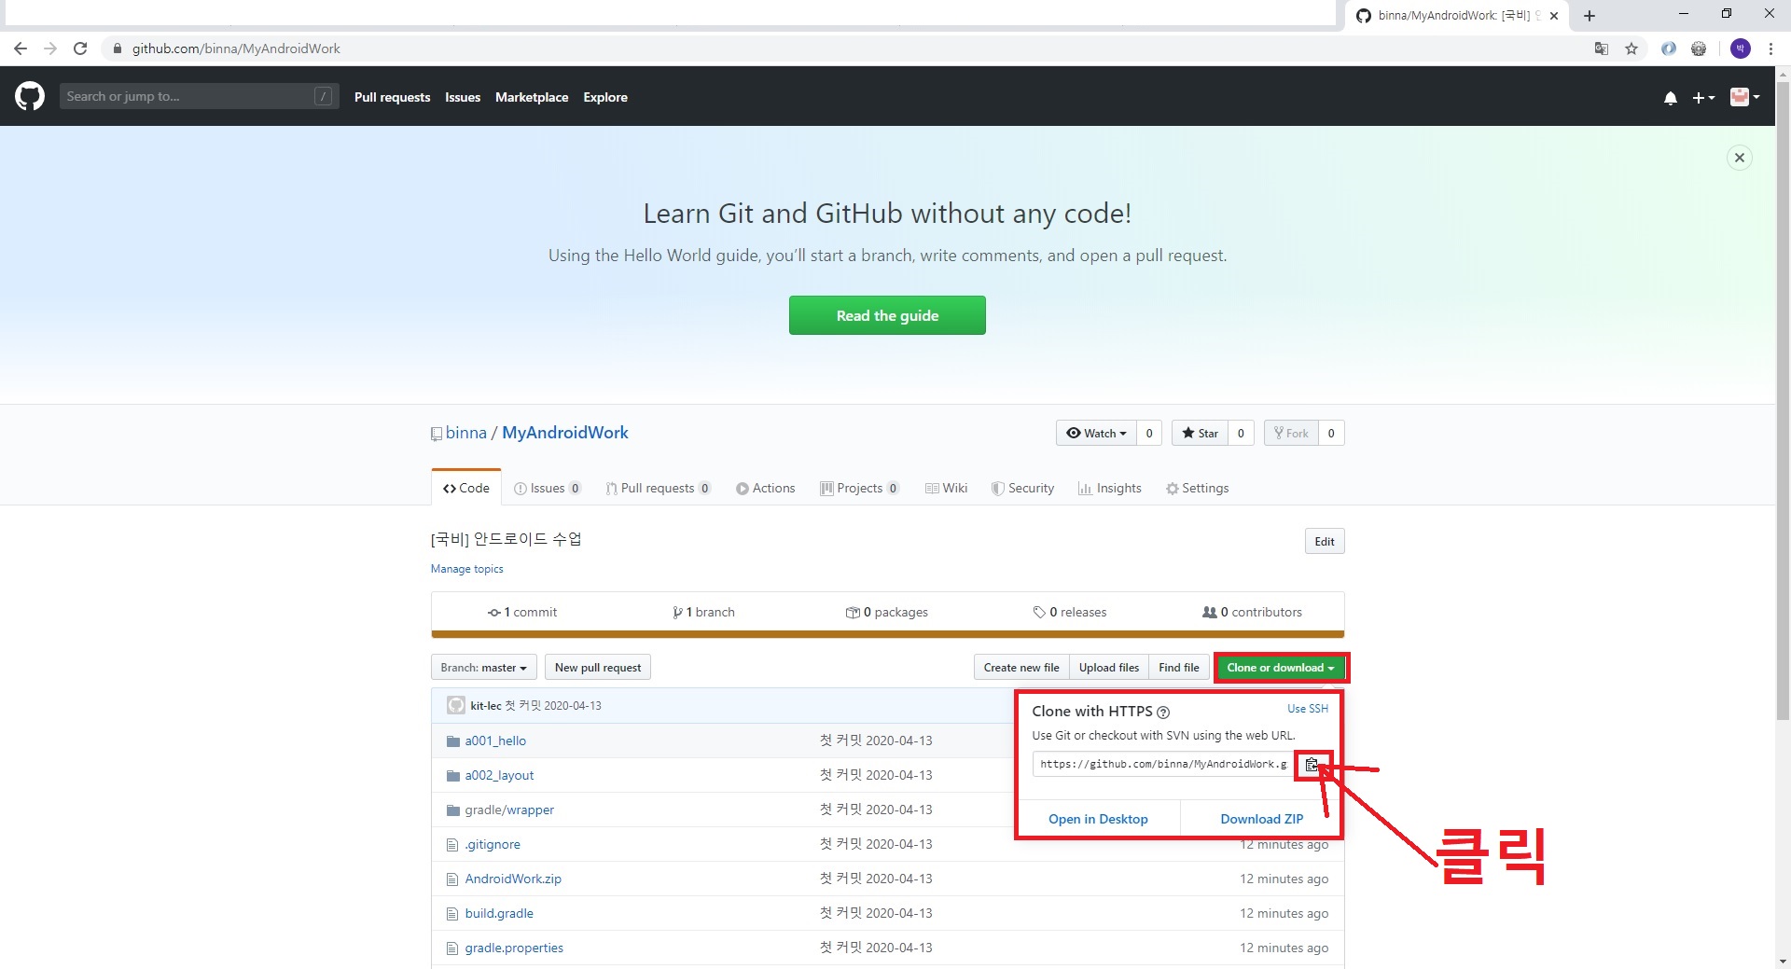The image size is (1791, 969).
Task: Open the MyAndroidWork repository link
Action: coord(565,433)
